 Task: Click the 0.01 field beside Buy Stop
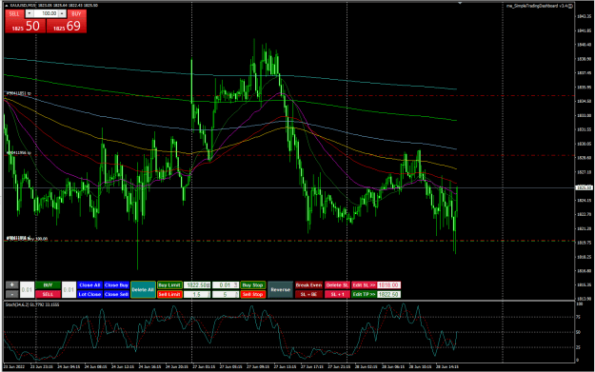226,285
